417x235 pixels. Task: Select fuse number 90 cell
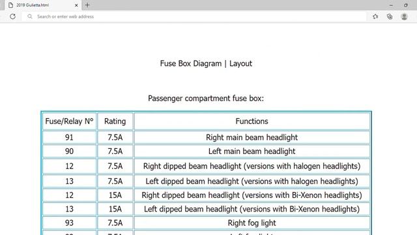(70, 151)
